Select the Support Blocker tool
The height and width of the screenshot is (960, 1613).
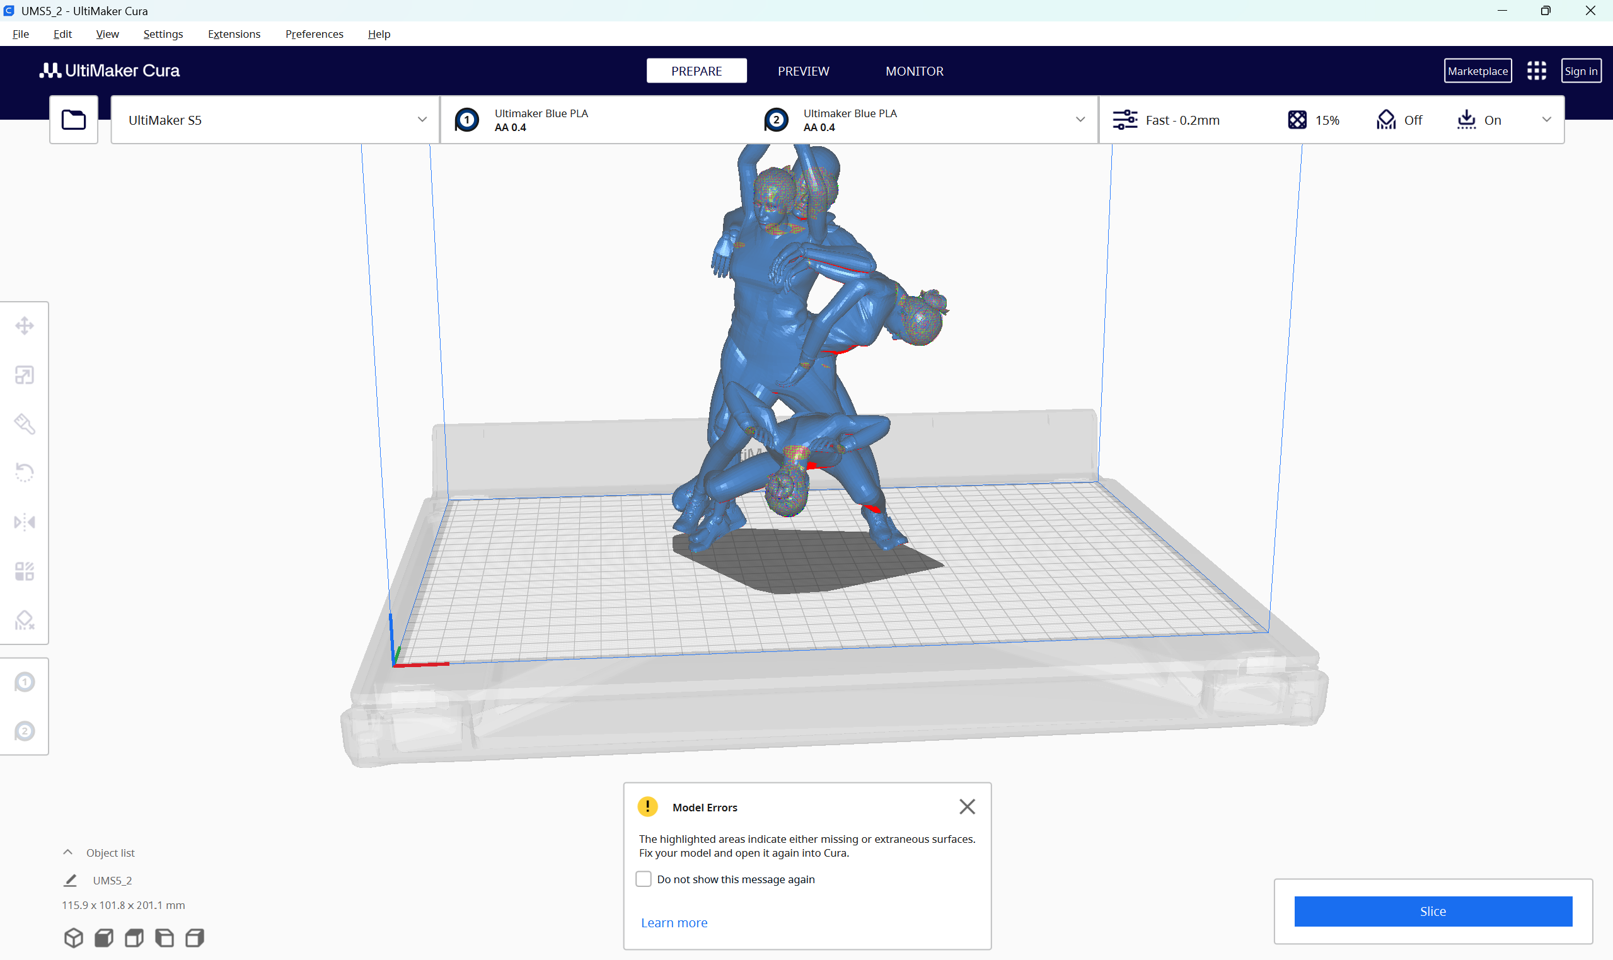[x=25, y=620]
